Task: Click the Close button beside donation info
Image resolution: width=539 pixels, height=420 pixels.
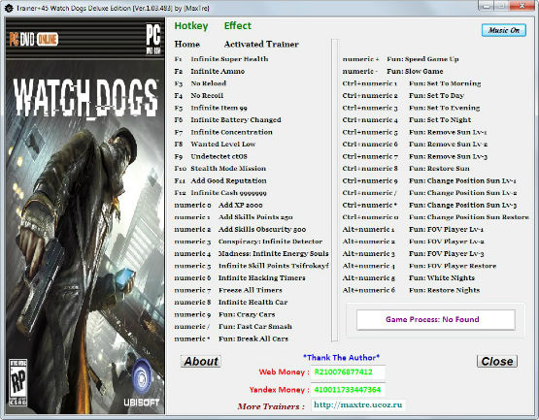Action: [x=497, y=361]
